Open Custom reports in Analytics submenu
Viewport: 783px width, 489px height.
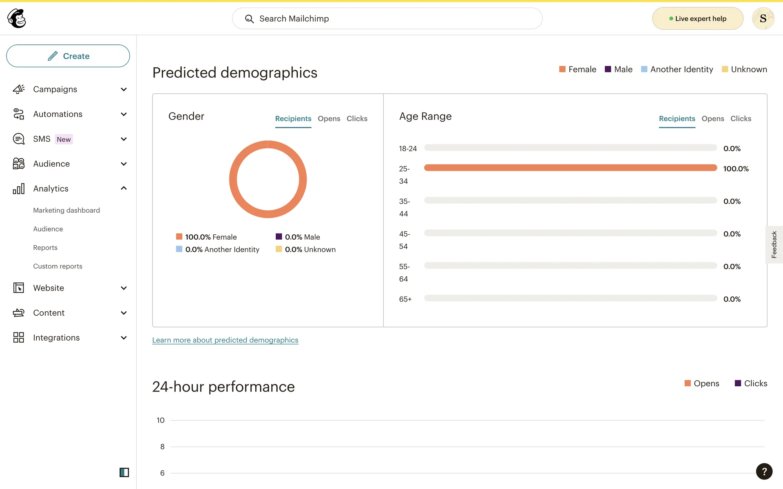(58, 266)
